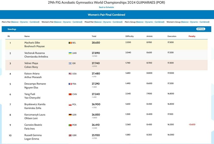
Task: Click the Portugal flag icon next to POR
Action: 70,125
